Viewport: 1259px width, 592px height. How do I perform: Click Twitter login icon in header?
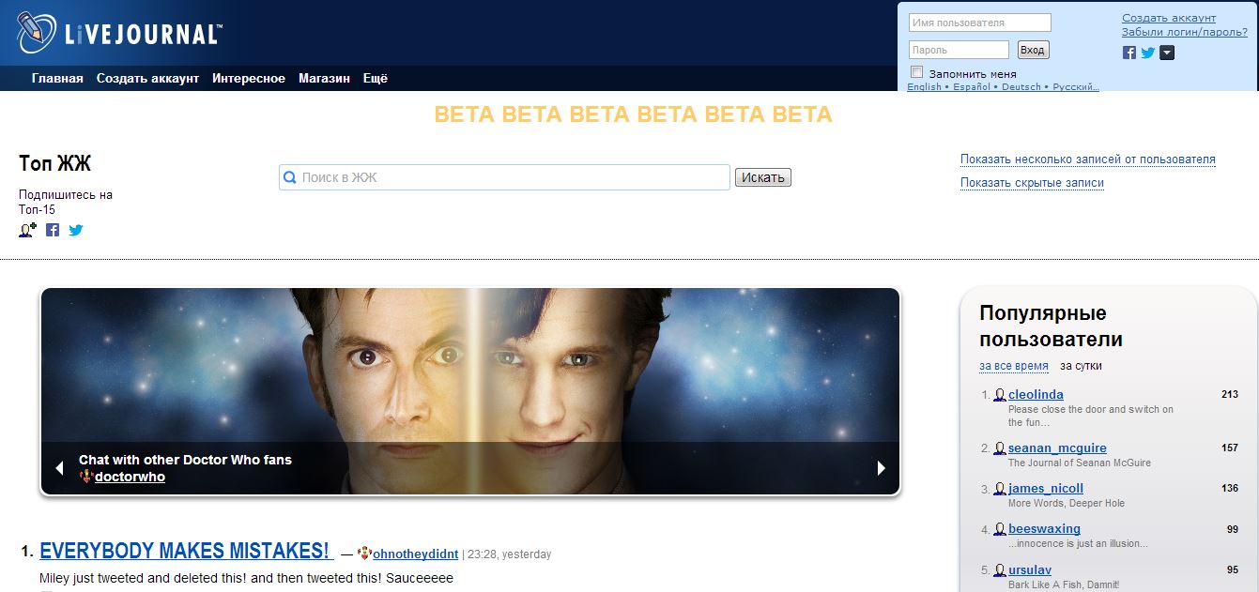point(1147,53)
